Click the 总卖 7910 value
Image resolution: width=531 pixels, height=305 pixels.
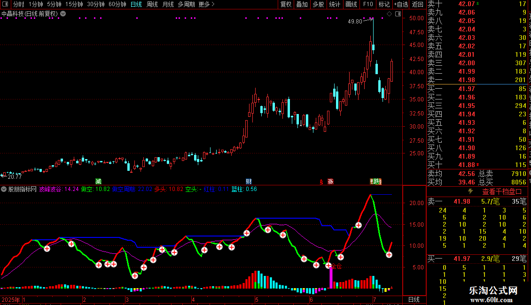point(519,174)
